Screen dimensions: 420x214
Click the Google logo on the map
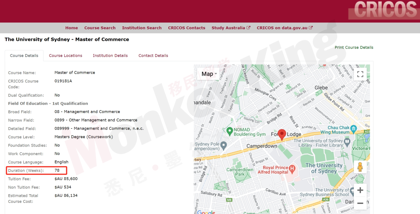coord(206,212)
